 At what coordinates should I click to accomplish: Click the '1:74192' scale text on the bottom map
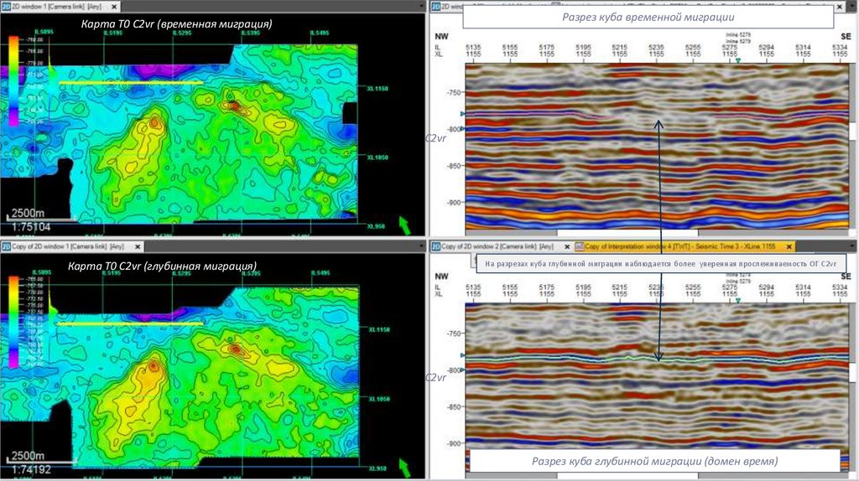pos(31,469)
